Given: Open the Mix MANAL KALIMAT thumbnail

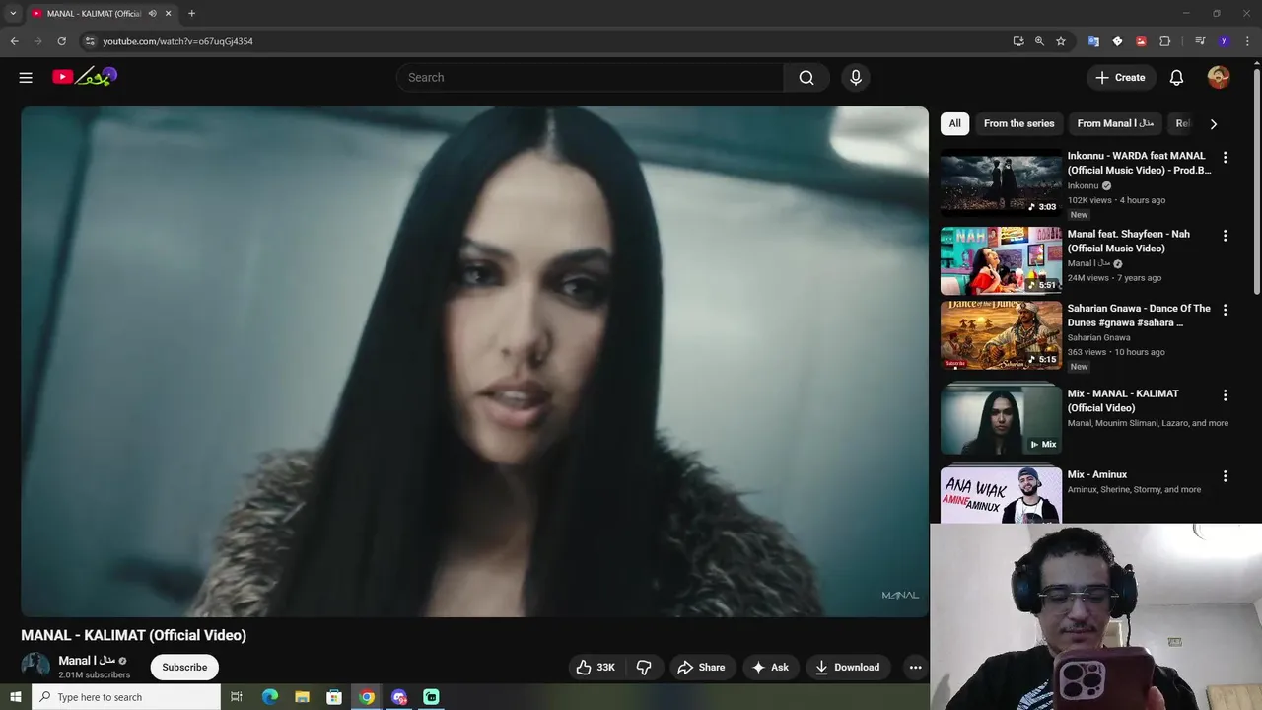Looking at the screenshot, I should coord(1001,420).
